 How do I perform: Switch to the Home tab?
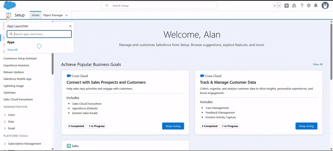click(35, 15)
